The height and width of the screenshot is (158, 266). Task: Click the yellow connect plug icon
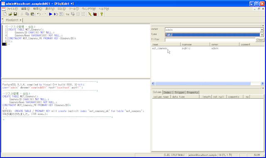(90, 14)
